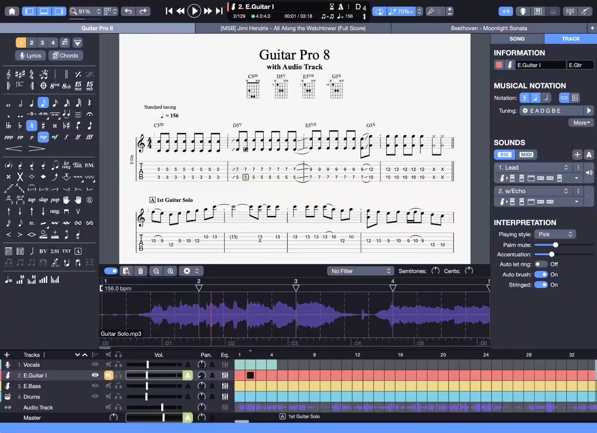597x433 pixels.
Task: Select voice 3 in edition palette
Action: pos(42,43)
